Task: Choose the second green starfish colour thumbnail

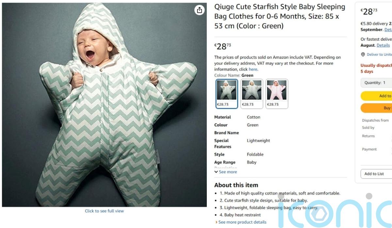Action: tap(252, 93)
